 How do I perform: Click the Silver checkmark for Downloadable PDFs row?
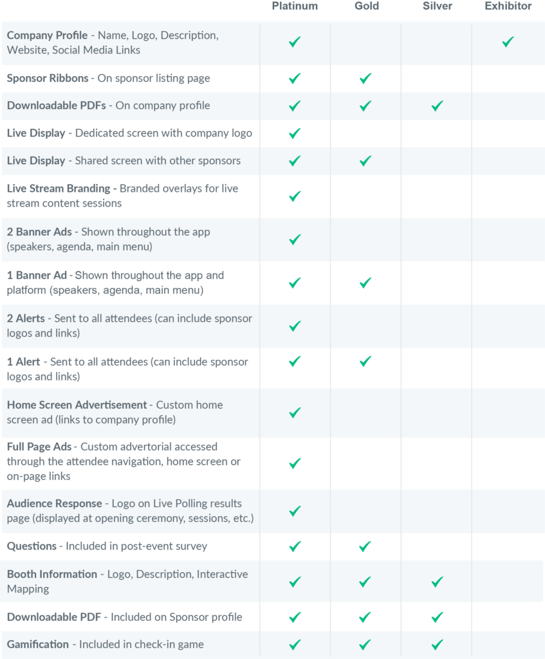point(438,106)
